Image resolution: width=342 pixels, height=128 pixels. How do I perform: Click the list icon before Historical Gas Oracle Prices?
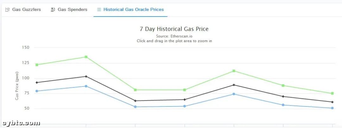[x=99, y=10]
